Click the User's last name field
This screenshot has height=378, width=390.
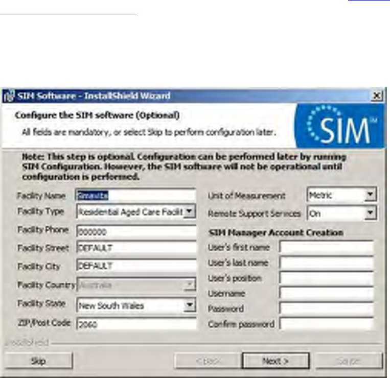327,263
